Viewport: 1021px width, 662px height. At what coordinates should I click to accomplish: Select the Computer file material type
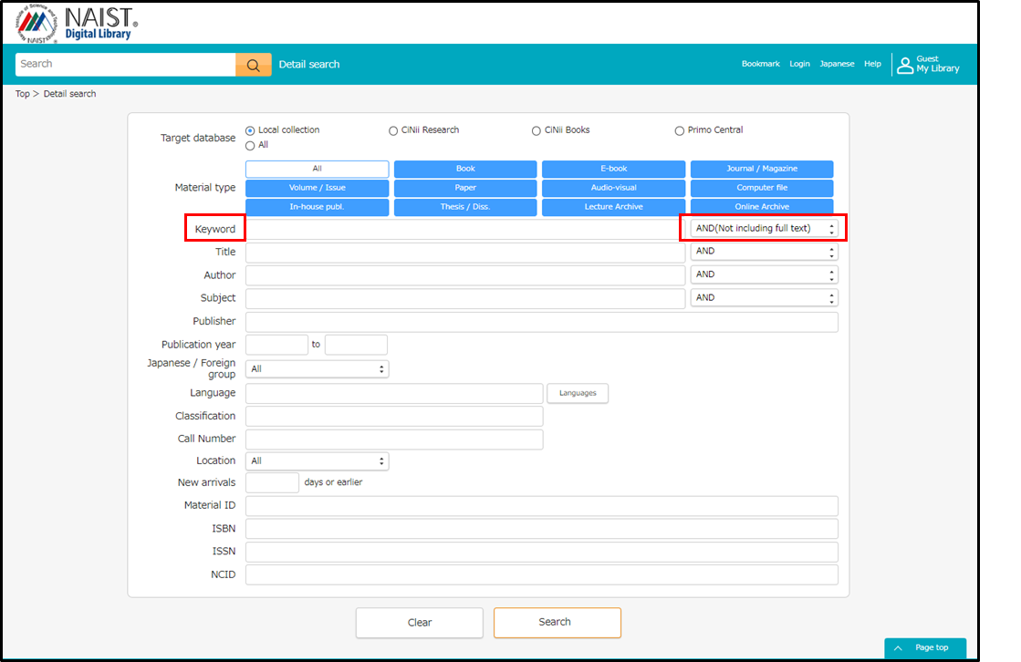point(762,188)
